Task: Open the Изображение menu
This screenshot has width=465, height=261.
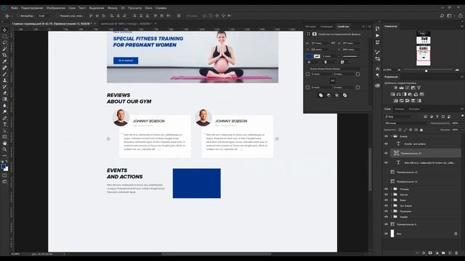Action: click(x=56, y=8)
